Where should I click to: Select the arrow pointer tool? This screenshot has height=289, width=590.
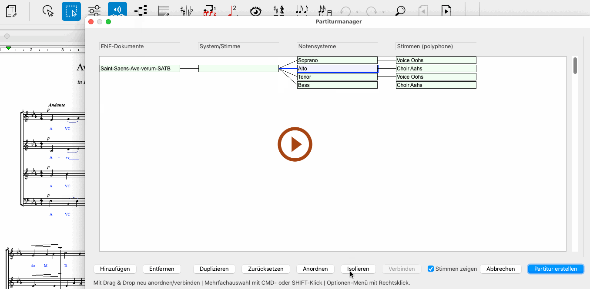pyautogui.click(x=48, y=11)
